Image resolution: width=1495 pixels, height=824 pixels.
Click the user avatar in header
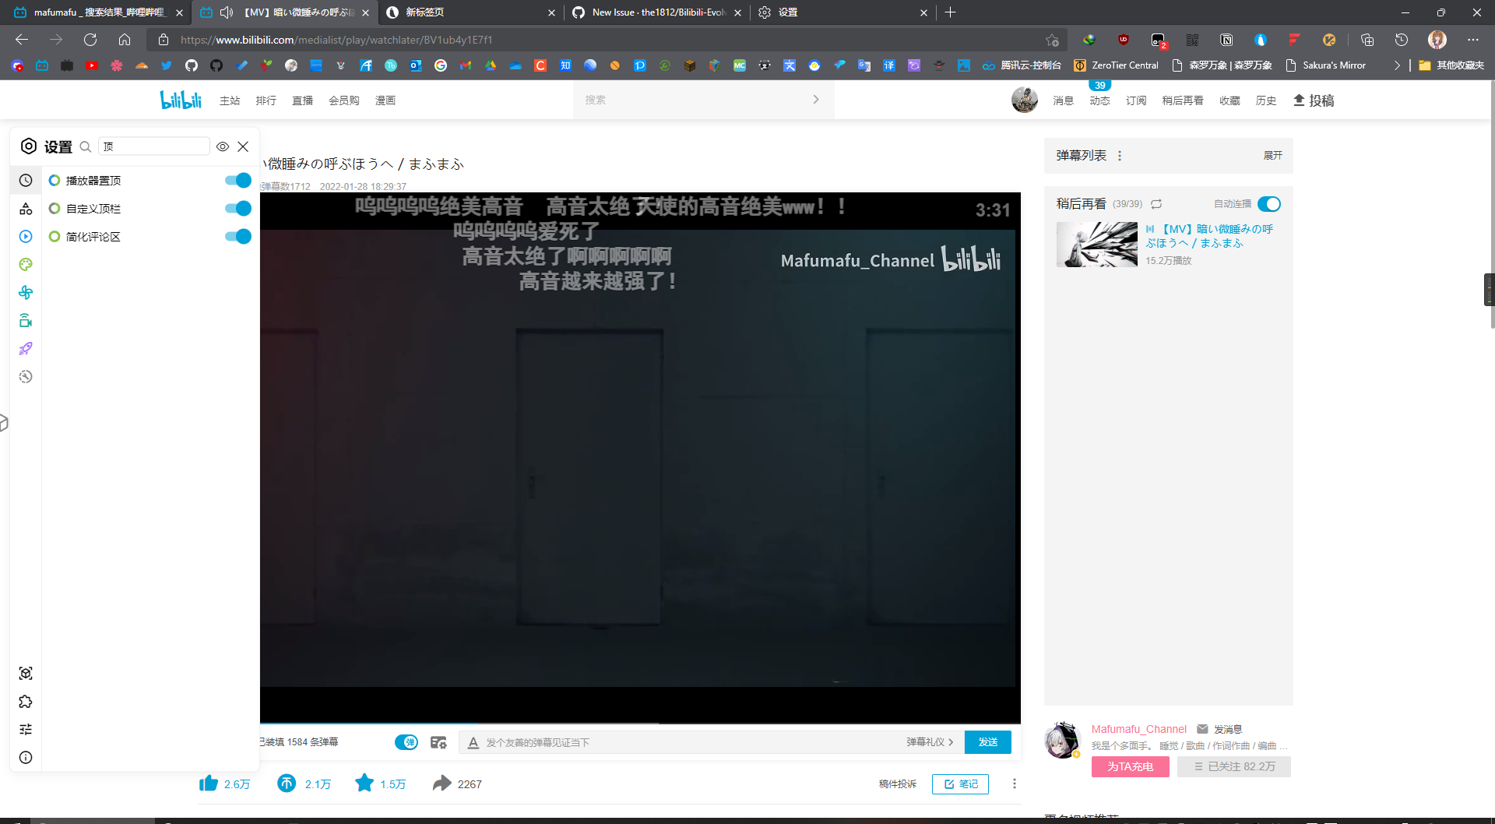point(1025,100)
